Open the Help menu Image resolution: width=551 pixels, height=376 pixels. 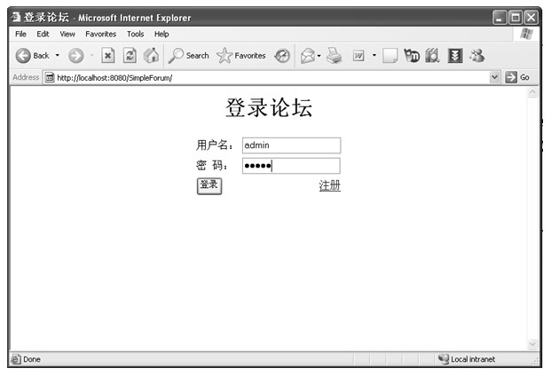161,34
